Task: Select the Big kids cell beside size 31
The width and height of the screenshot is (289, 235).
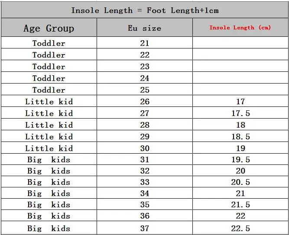Action: coord(49,159)
